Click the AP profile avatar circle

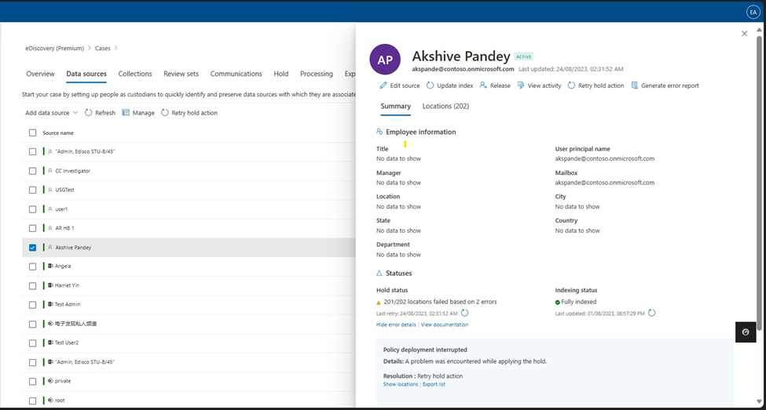385,60
